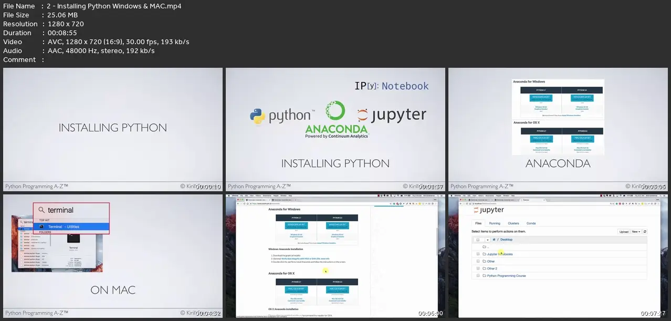The width and height of the screenshot is (671, 321).
Task: Click the folder icon beside Jupyter Notebooks
Action: pos(484,254)
